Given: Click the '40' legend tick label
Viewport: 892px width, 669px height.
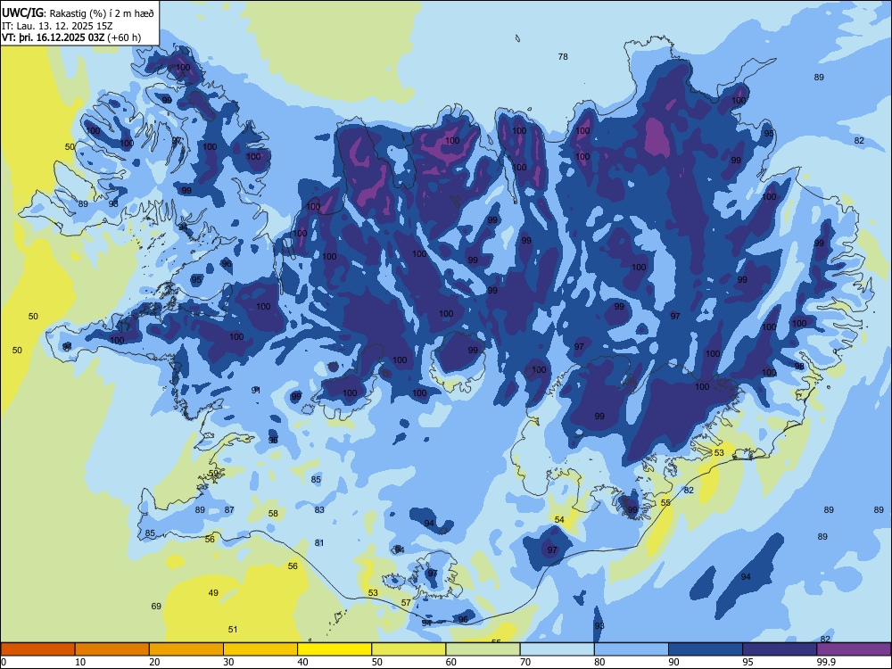Looking at the screenshot, I should [302, 662].
